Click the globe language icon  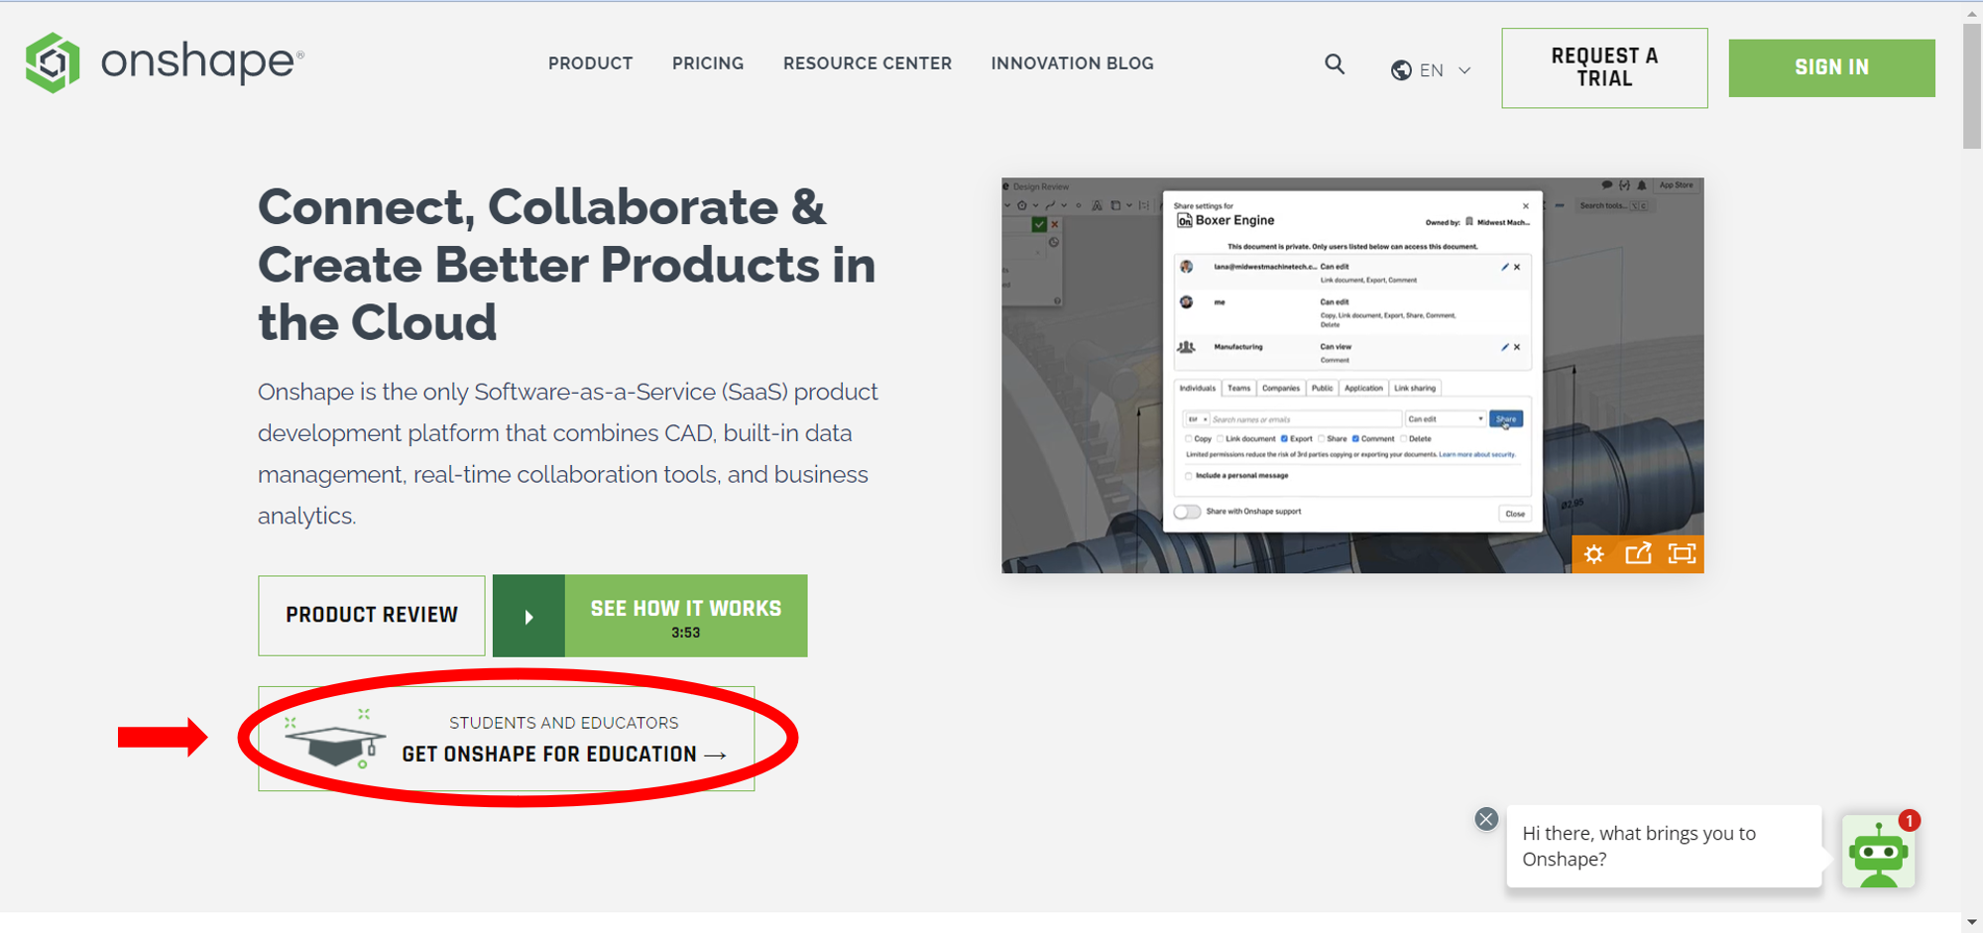(1401, 70)
